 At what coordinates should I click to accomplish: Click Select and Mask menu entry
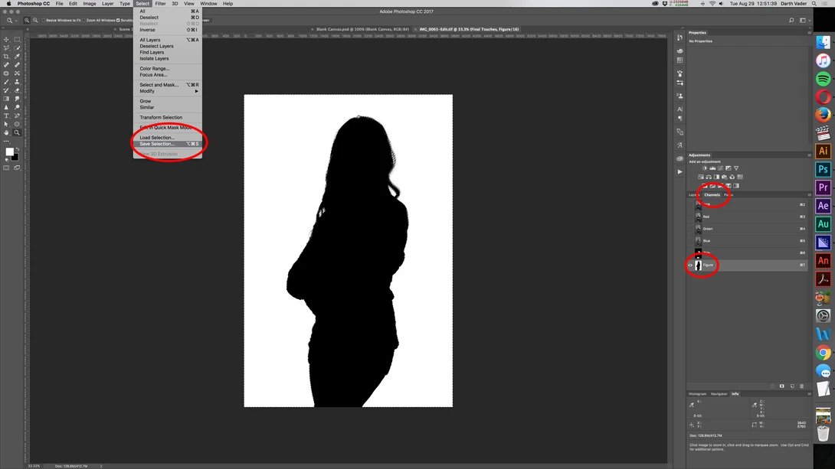167,85
